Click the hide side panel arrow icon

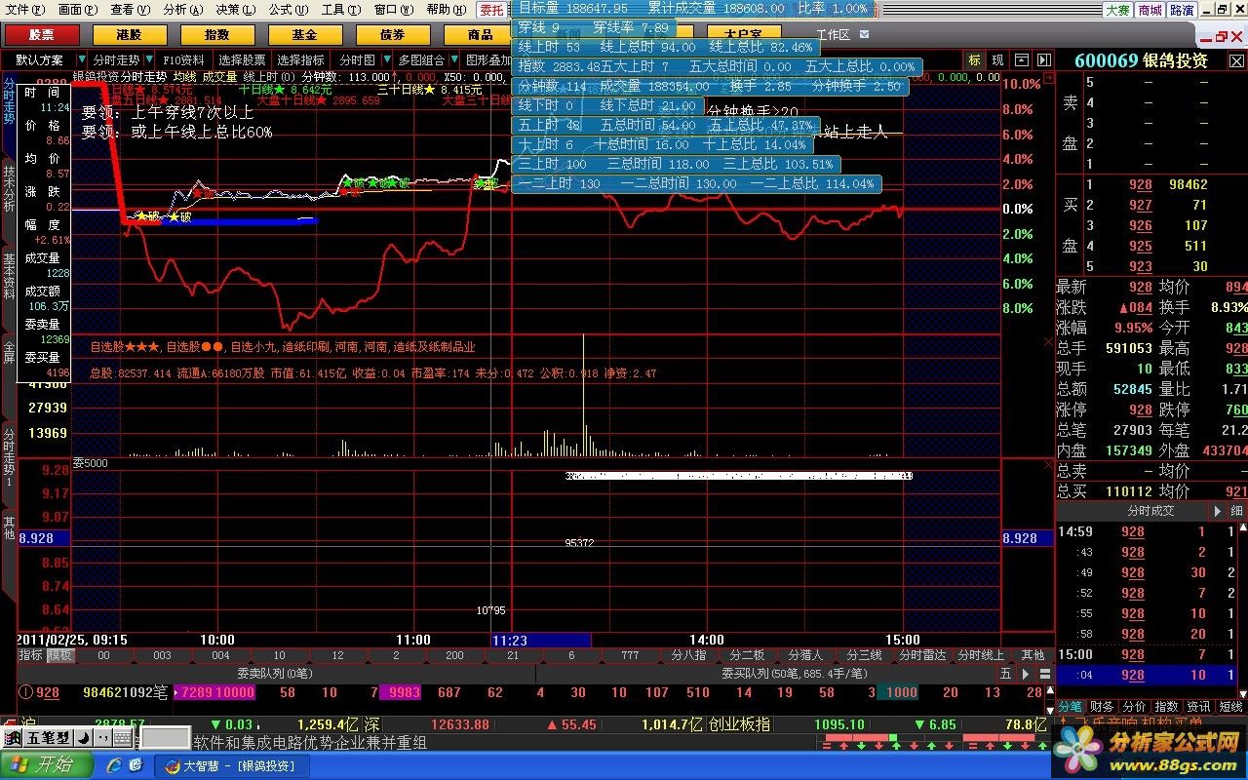click(1044, 59)
